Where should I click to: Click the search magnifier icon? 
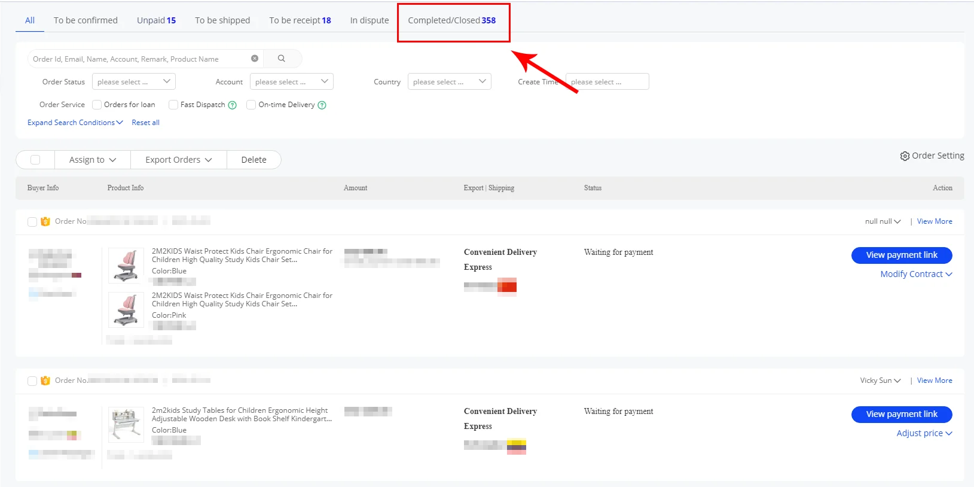pos(282,59)
